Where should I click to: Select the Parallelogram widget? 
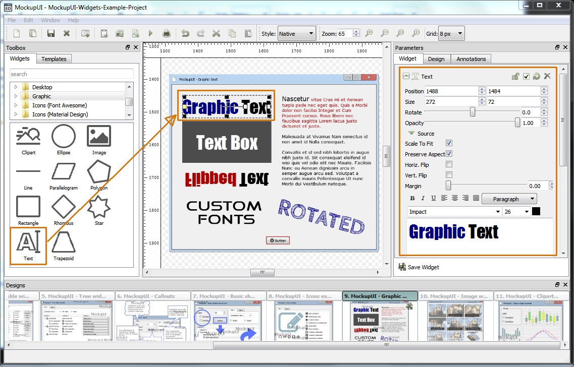64,177
